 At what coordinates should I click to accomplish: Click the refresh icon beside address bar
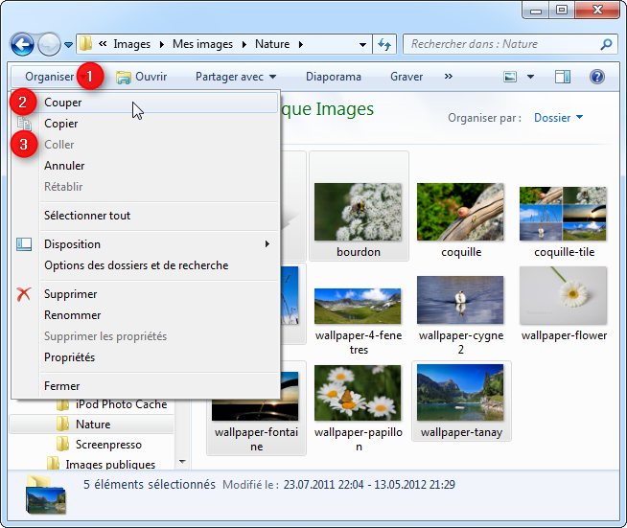tap(384, 44)
